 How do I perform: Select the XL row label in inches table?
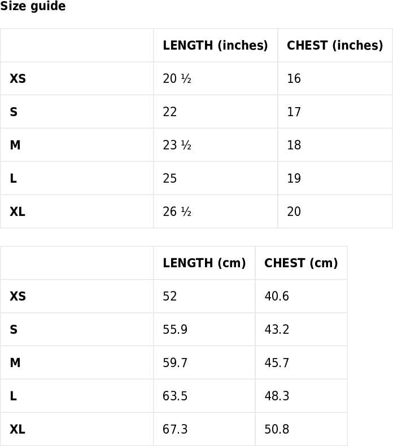[x=18, y=212]
